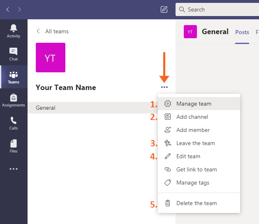
Task: Select Add channel menu option
Action: 192,117
